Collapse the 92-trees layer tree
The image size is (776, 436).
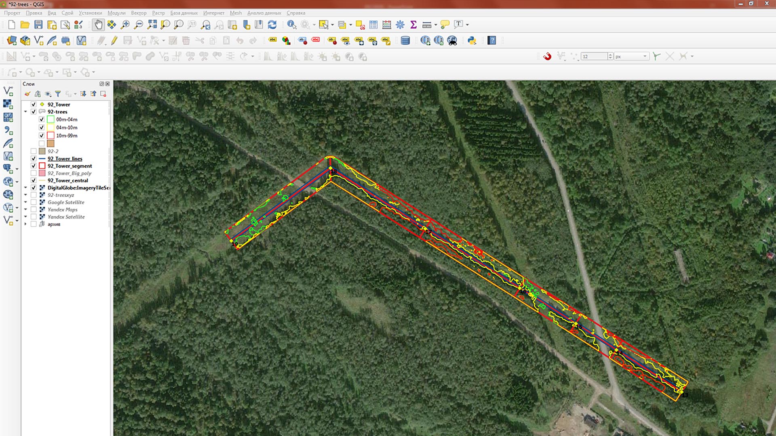click(x=25, y=112)
